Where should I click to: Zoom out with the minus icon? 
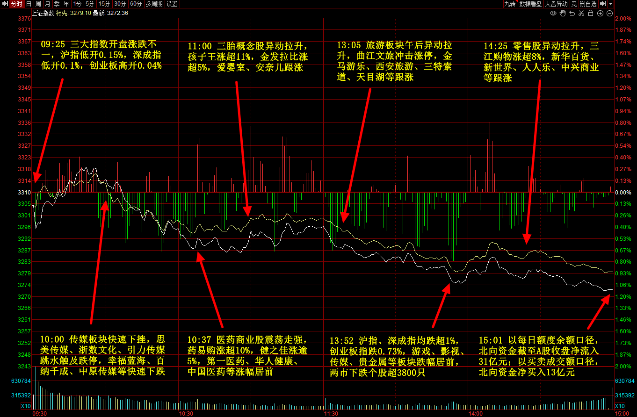click(x=609, y=13)
